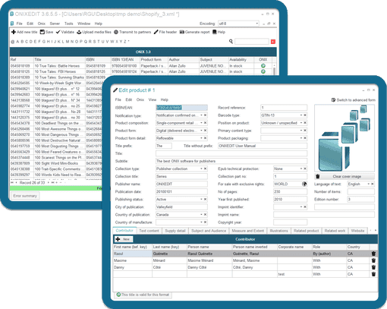
Task: Open the Country of publication dropdown
Action: [x=201, y=215]
